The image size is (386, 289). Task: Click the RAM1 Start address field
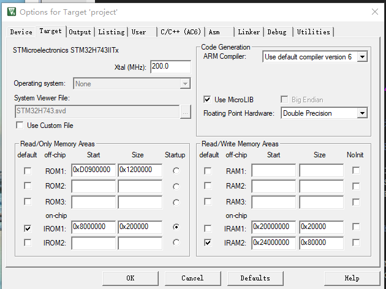coord(273,170)
